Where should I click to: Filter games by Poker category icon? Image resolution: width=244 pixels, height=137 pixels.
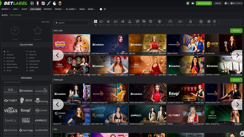click(144, 22)
